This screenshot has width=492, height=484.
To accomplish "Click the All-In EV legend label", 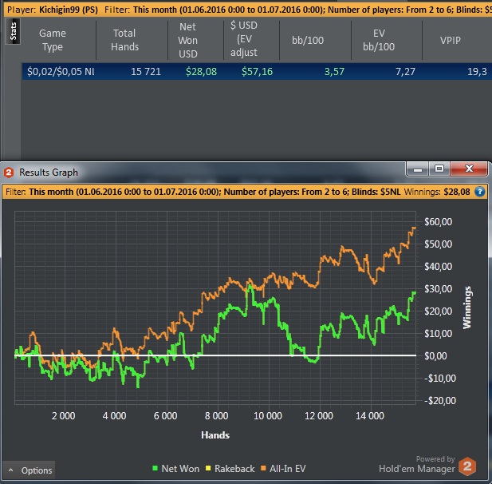I will [x=288, y=469].
